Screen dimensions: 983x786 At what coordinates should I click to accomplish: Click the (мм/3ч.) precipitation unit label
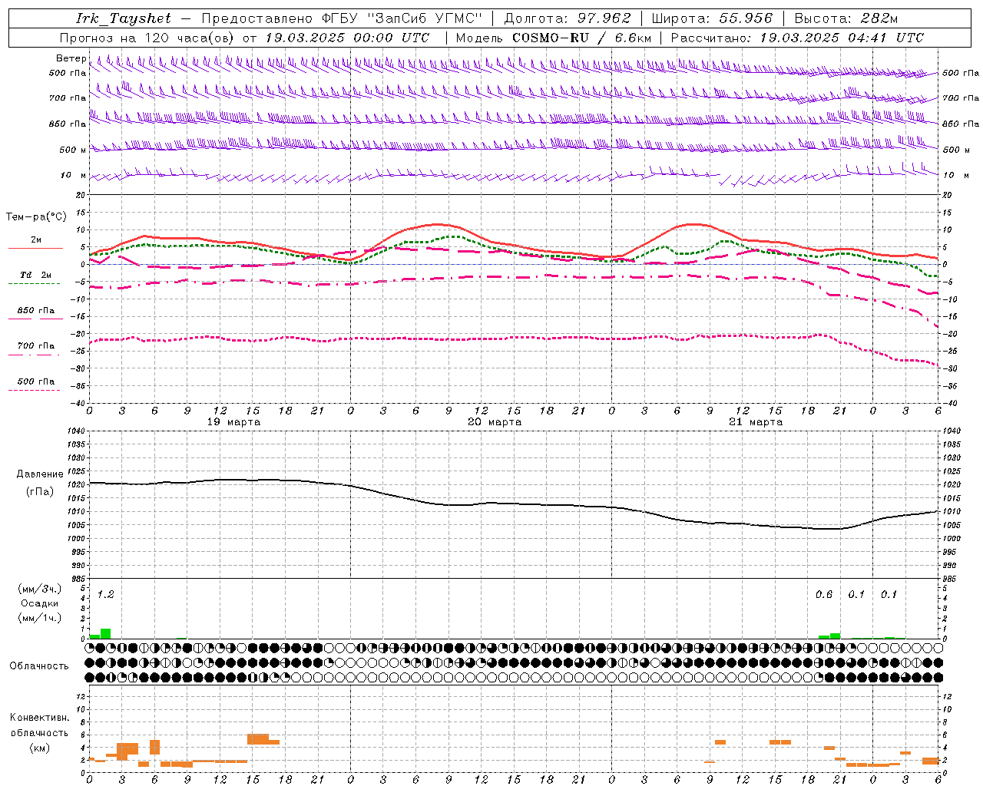(x=40, y=589)
